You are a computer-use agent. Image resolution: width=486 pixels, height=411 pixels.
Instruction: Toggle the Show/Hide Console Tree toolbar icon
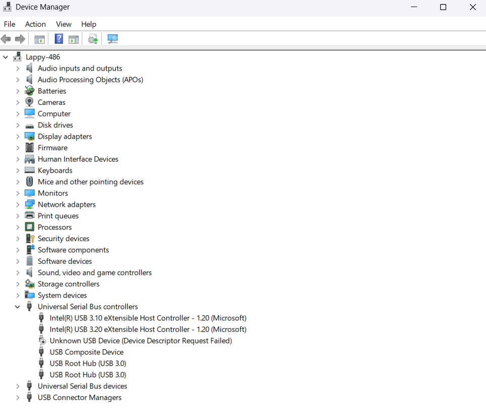pyautogui.click(x=39, y=39)
